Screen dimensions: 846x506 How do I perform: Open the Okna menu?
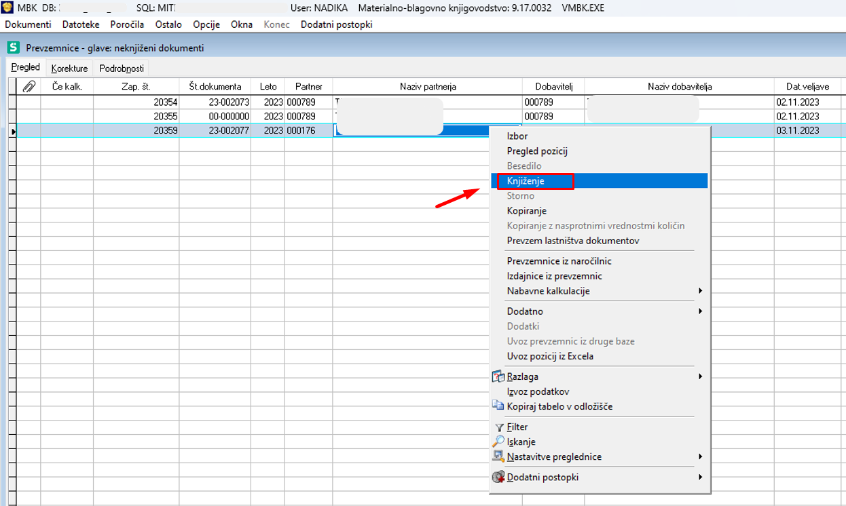point(242,24)
